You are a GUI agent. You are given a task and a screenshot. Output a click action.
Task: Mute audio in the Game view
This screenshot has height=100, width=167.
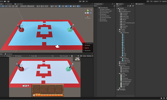pos(78,56)
